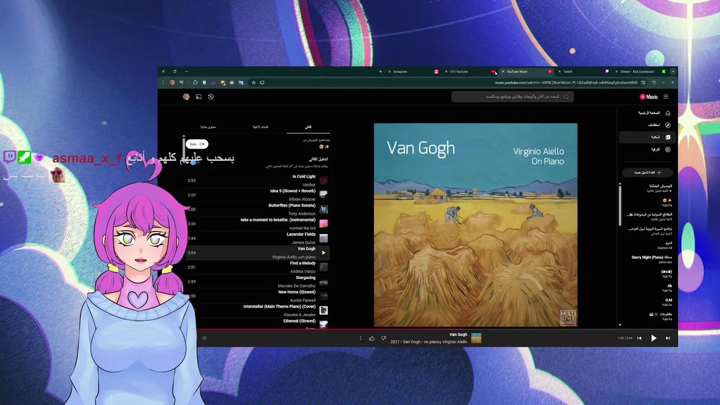Click the shield extension icon in toolbar
This screenshot has width=720, height=405.
coord(204,83)
